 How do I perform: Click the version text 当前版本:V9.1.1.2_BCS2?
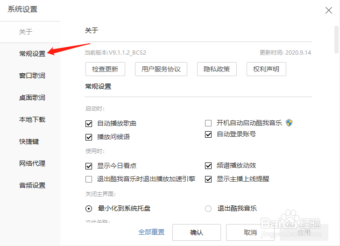point(115,53)
